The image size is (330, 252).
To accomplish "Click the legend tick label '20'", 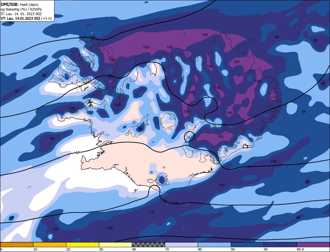I will (68, 249).
